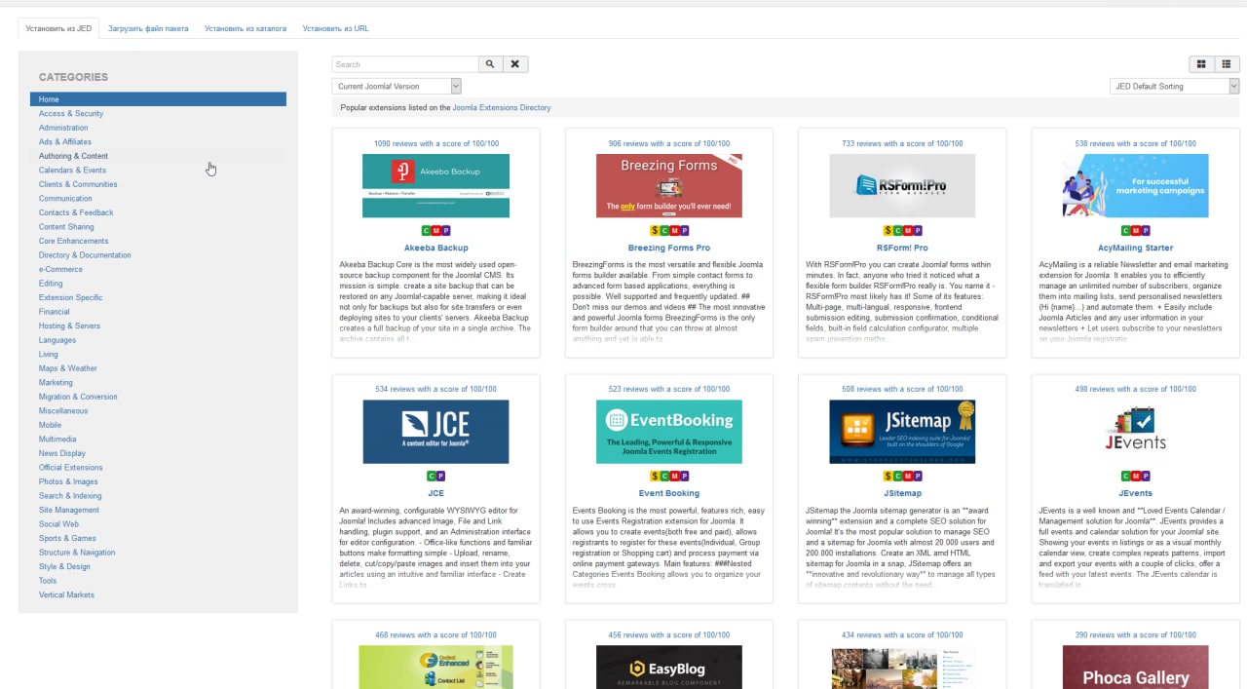Open the e-Commerce category
Image resolution: width=1247 pixels, height=689 pixels.
[x=60, y=269]
